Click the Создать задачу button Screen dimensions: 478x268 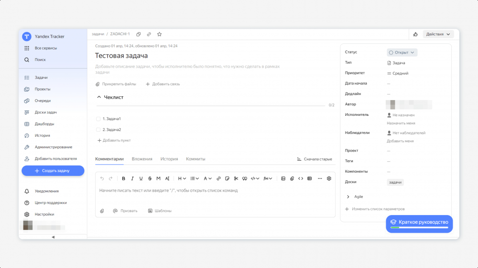[x=53, y=171]
